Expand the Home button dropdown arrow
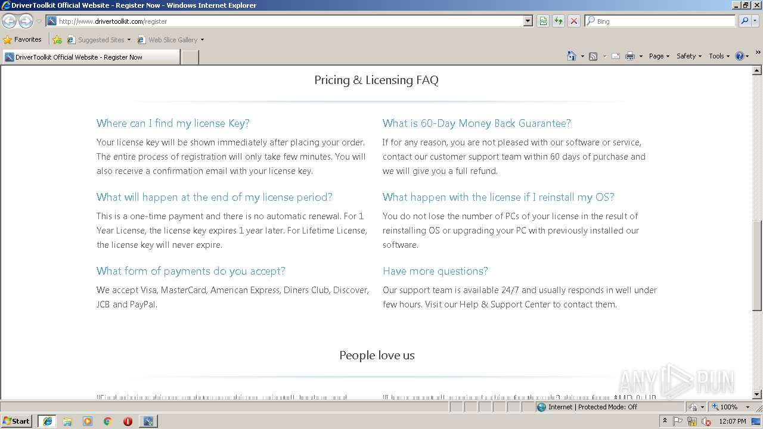The height and width of the screenshot is (429, 763). point(582,57)
